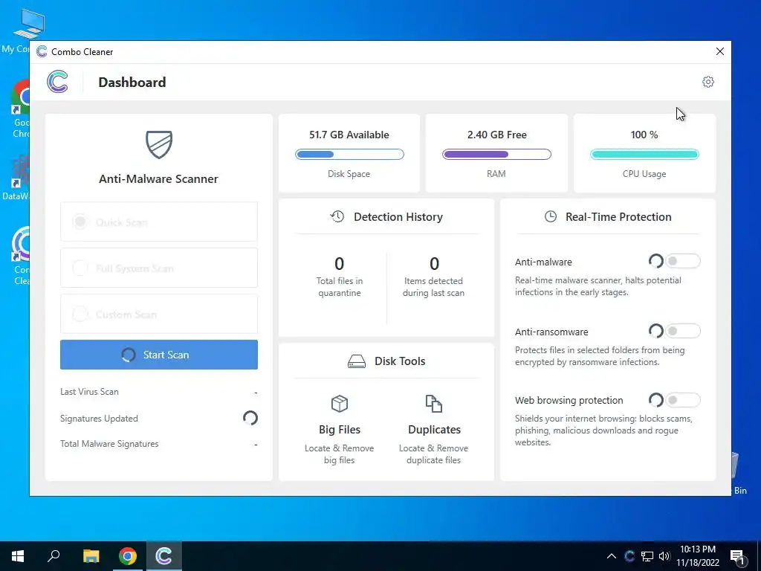Open Big Files tool
This screenshot has height=571, width=761.
coord(339,430)
